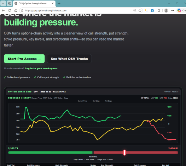The image size is (186, 166).
Task: Click the green Call Edge line peak
Action: (x=26, y=107)
